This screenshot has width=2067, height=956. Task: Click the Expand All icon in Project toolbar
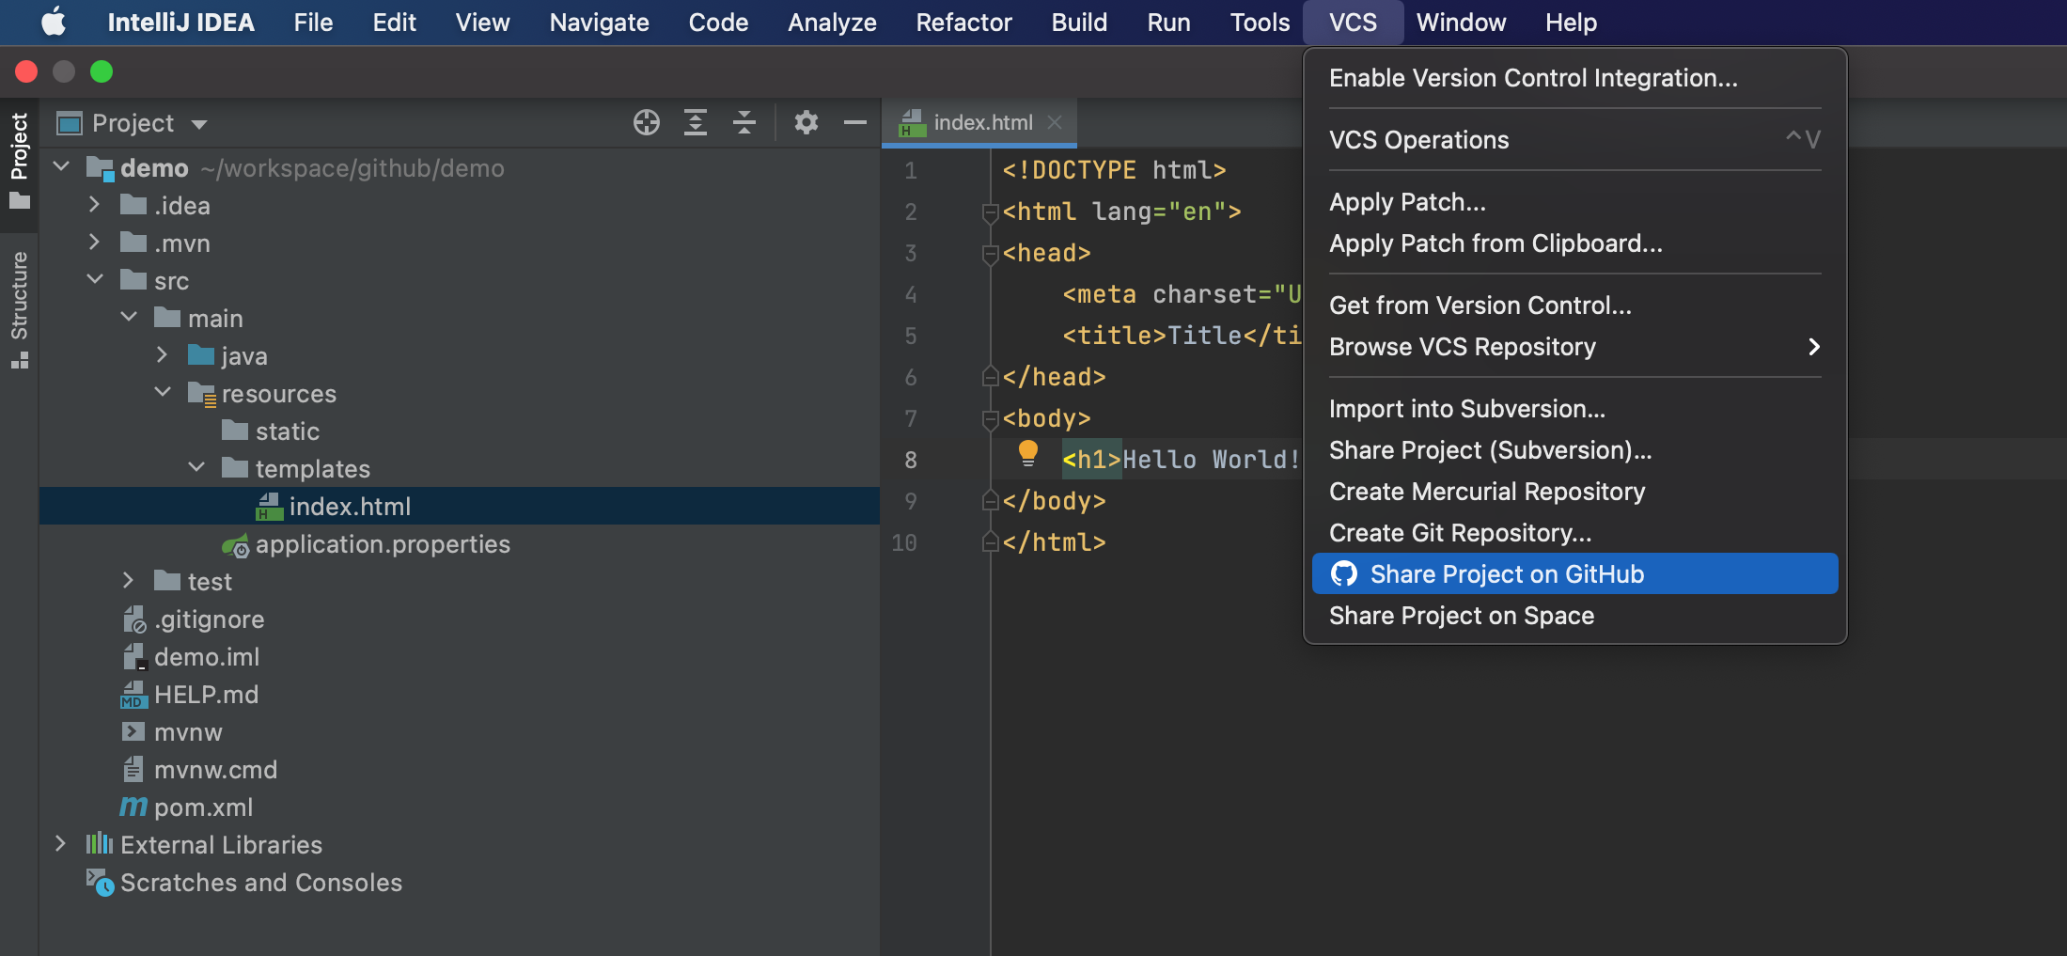pyautogui.click(x=696, y=122)
